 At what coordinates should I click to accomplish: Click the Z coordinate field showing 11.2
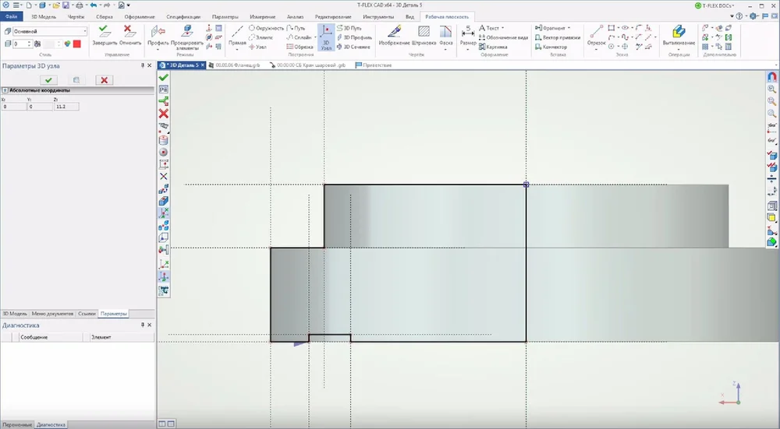coord(66,107)
